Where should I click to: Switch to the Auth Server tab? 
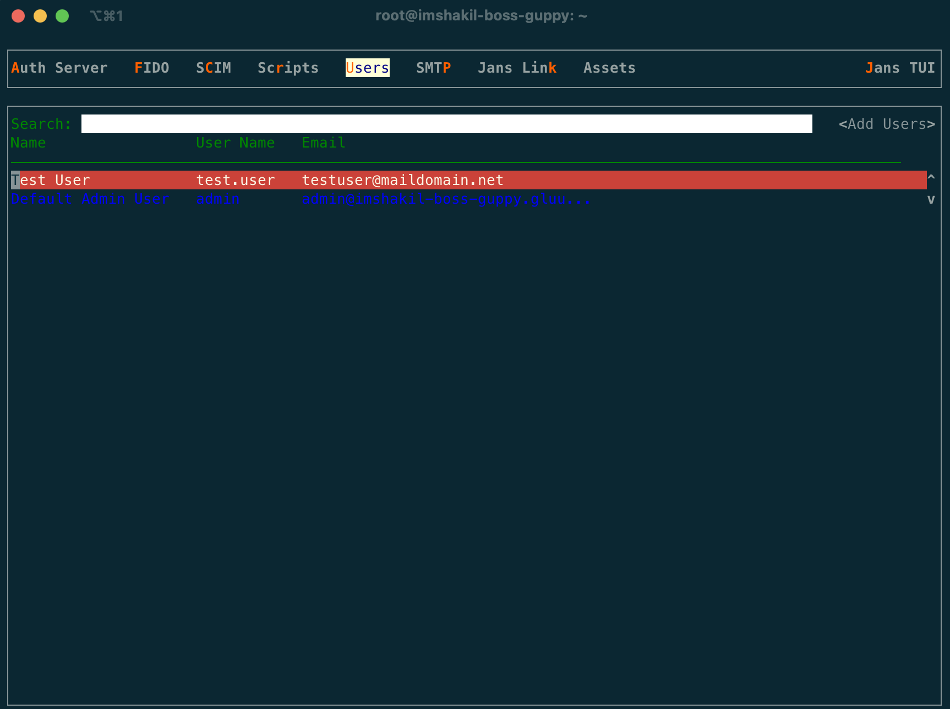tap(59, 68)
